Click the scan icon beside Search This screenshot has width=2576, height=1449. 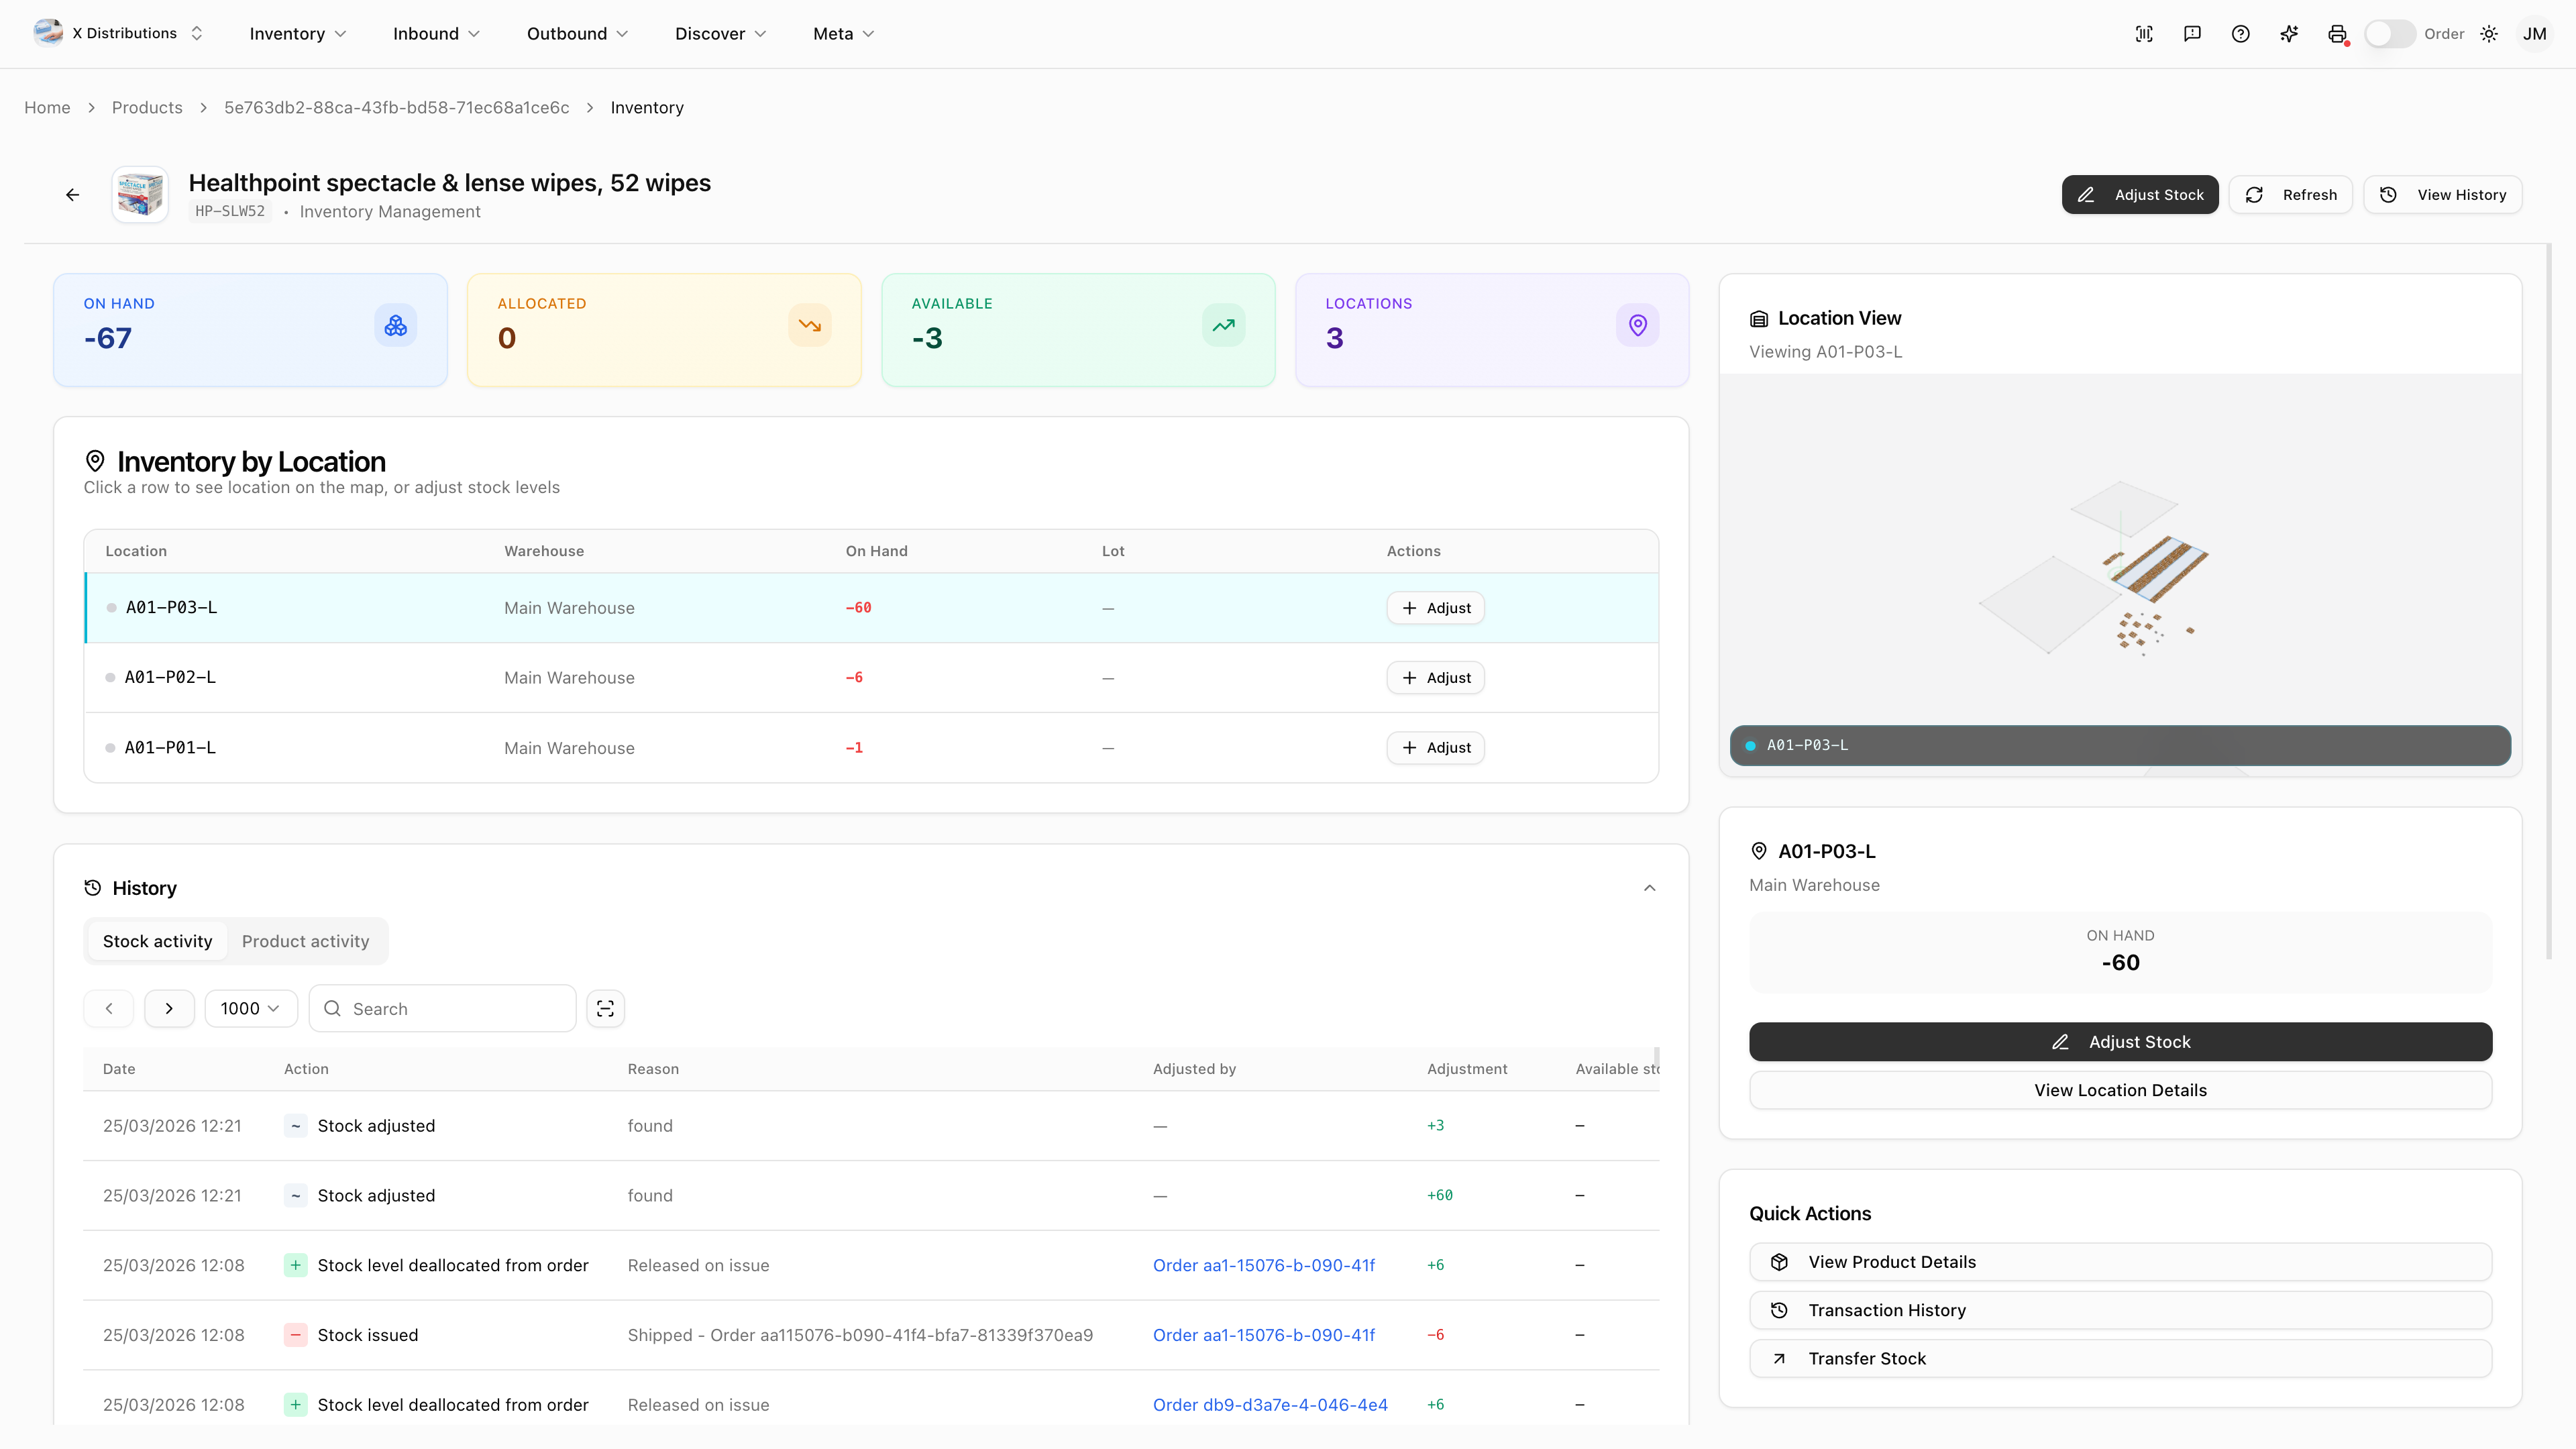click(x=605, y=1009)
